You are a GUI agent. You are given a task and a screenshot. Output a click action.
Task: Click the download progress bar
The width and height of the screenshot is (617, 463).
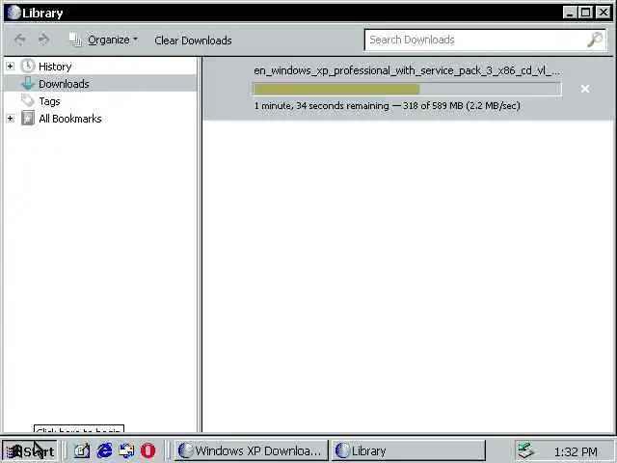pyautogui.click(x=407, y=89)
